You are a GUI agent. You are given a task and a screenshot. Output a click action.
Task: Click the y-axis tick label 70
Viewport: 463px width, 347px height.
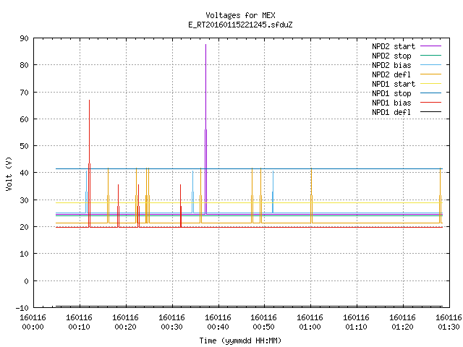click(x=24, y=93)
